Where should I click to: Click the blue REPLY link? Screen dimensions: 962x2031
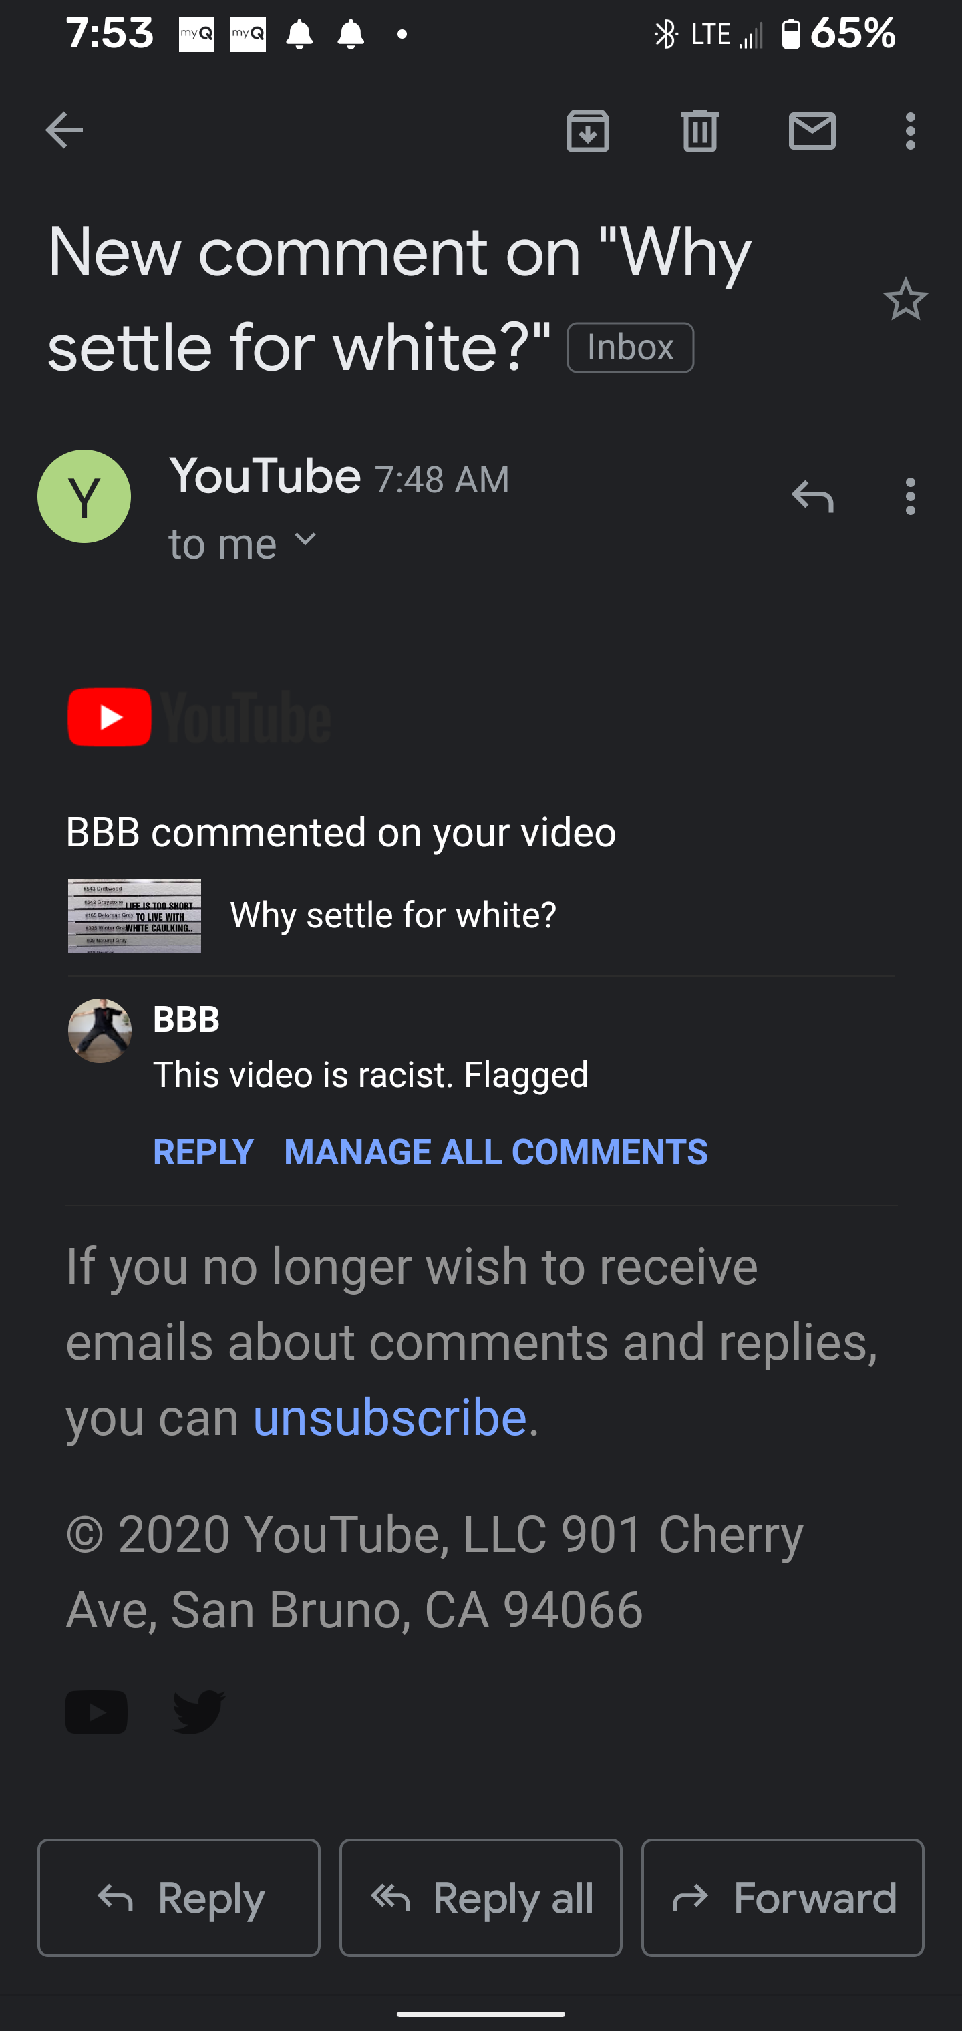point(204,1152)
